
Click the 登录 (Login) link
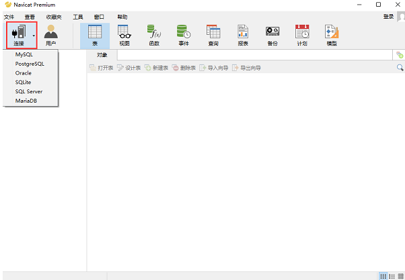tap(388, 16)
